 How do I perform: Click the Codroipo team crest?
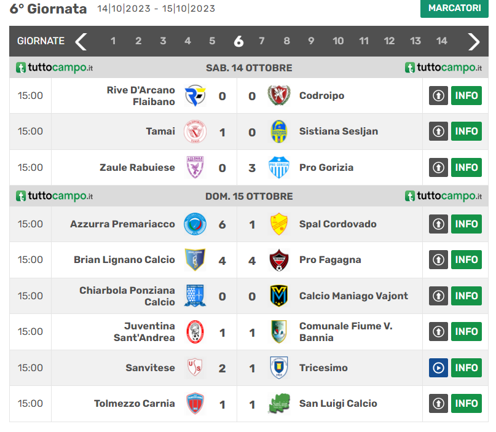[x=278, y=95]
